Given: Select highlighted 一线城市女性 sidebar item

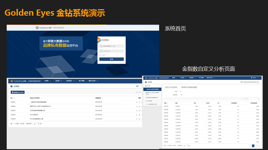Looking at the screenshot, I should [x=152, y=89].
